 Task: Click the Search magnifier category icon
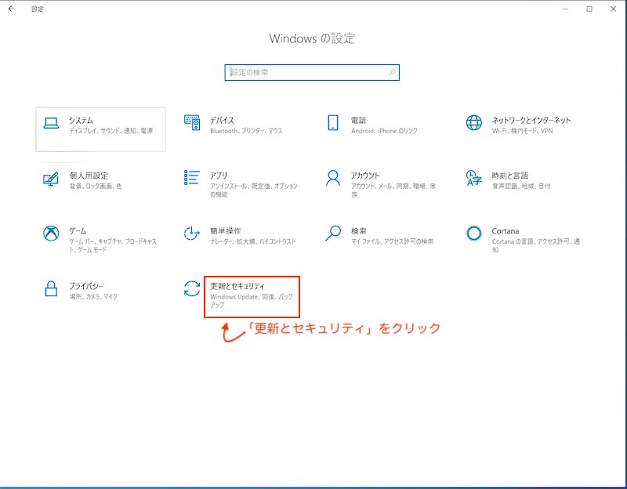click(332, 233)
